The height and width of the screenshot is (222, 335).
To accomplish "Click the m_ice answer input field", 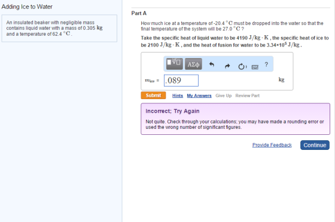I will 181,81.
